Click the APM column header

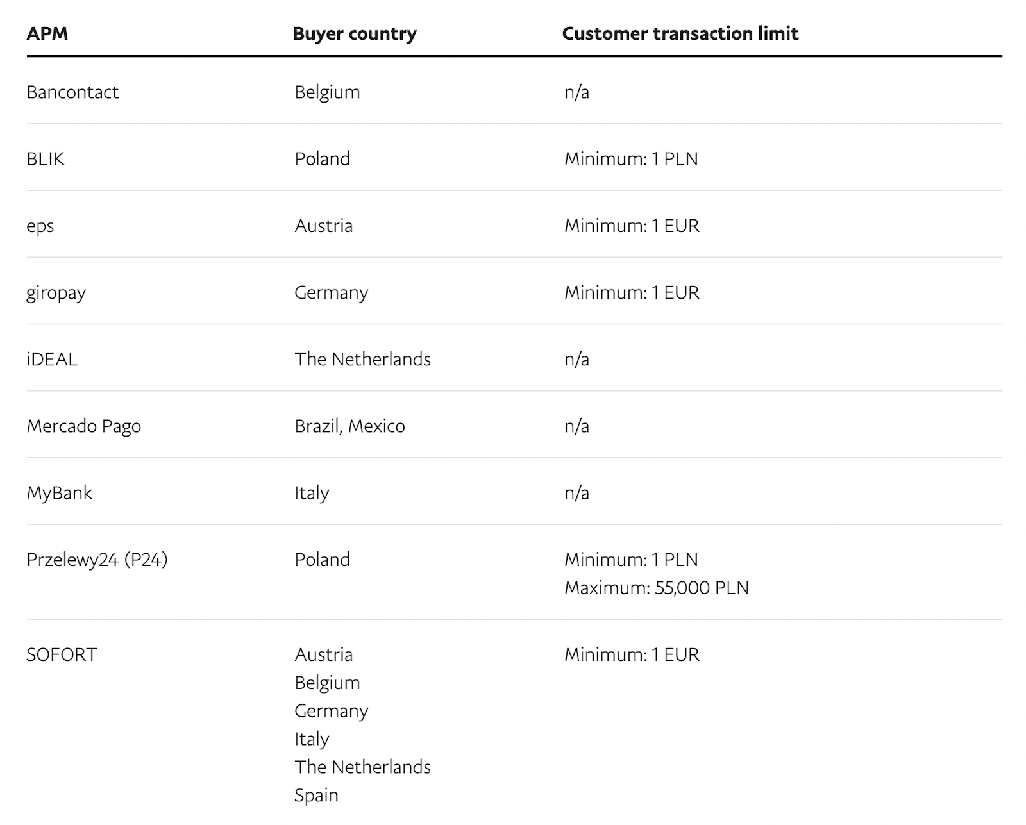(47, 33)
